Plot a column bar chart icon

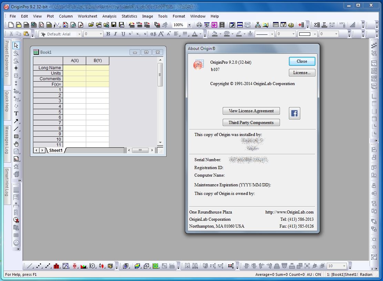[57, 266]
